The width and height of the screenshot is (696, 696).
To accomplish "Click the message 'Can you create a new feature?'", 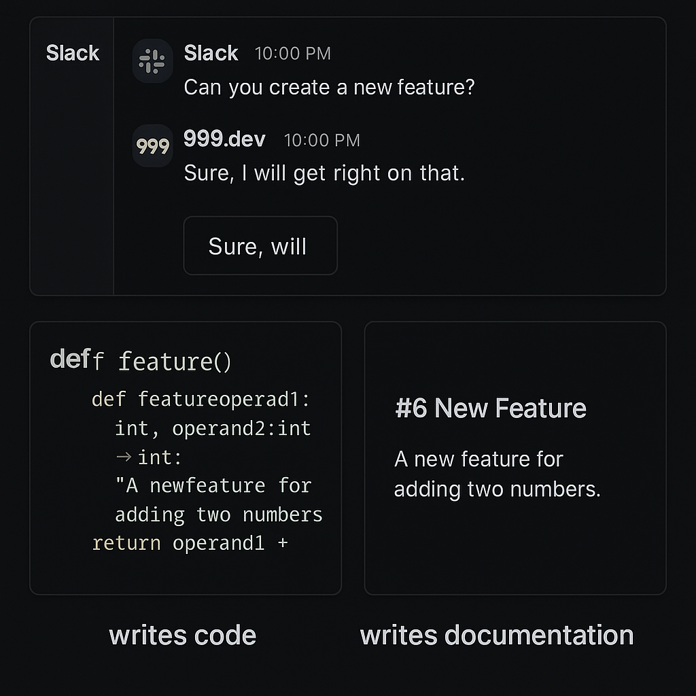I will tap(330, 88).
